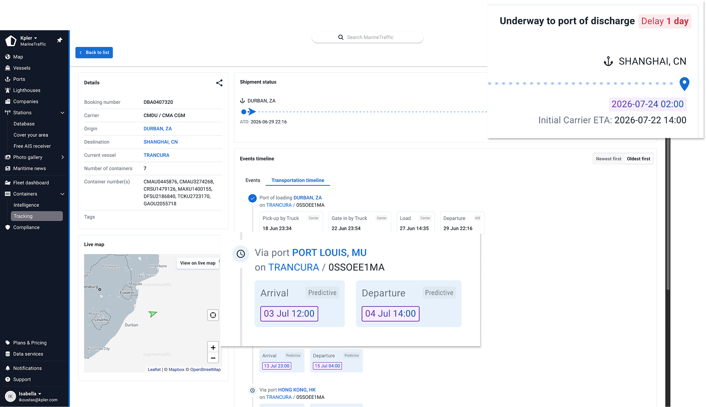Zoom in on the live map

[x=213, y=347]
